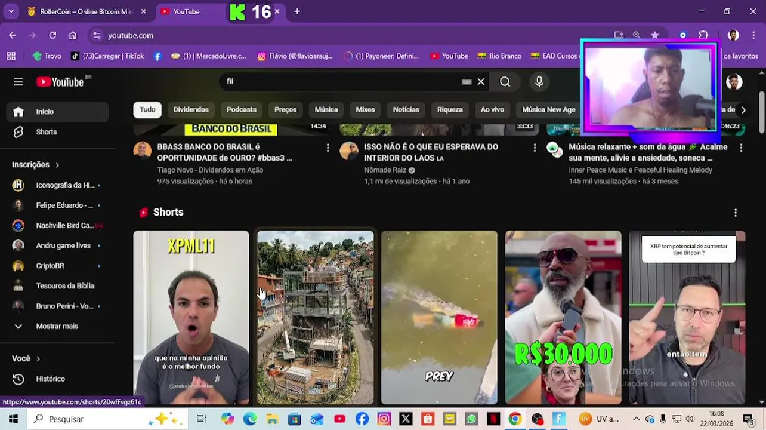The height and width of the screenshot is (430, 766).
Task: Expand the Inscrições section chevron
Action: [x=57, y=165]
